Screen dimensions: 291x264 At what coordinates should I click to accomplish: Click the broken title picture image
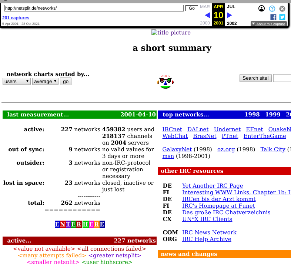(171, 33)
